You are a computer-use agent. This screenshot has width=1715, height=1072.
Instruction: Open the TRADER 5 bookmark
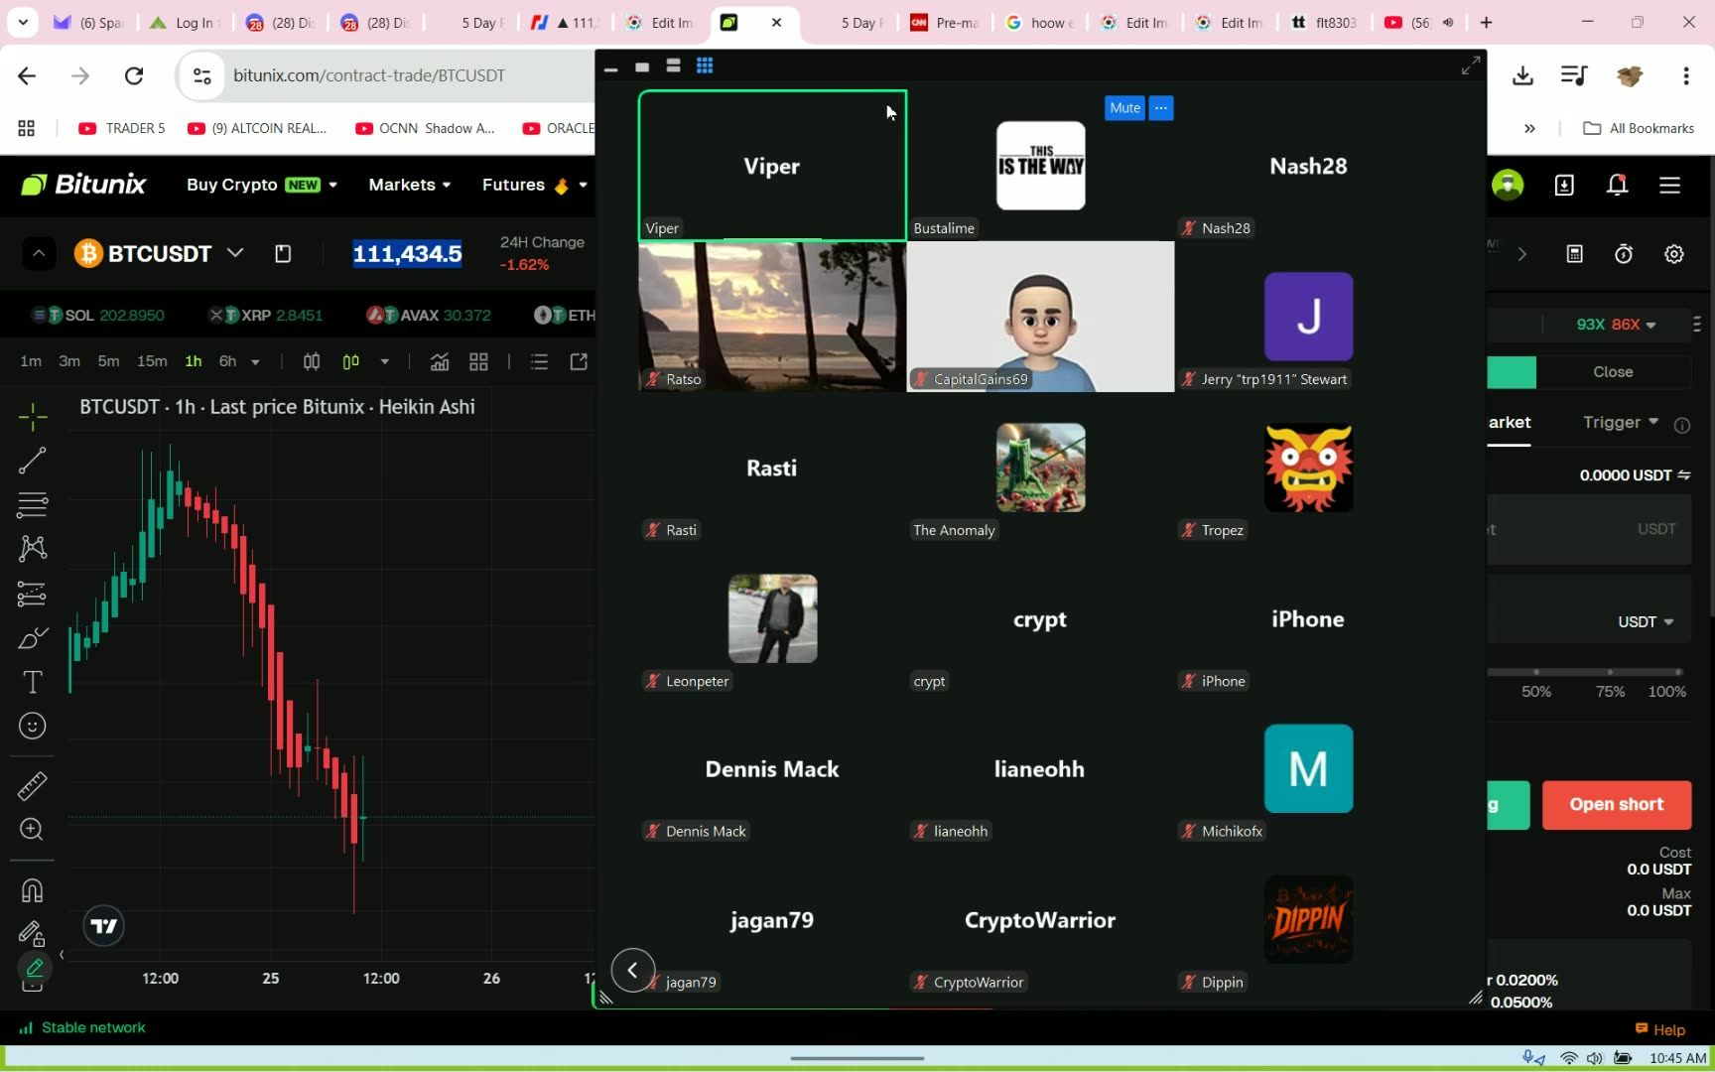point(122,128)
